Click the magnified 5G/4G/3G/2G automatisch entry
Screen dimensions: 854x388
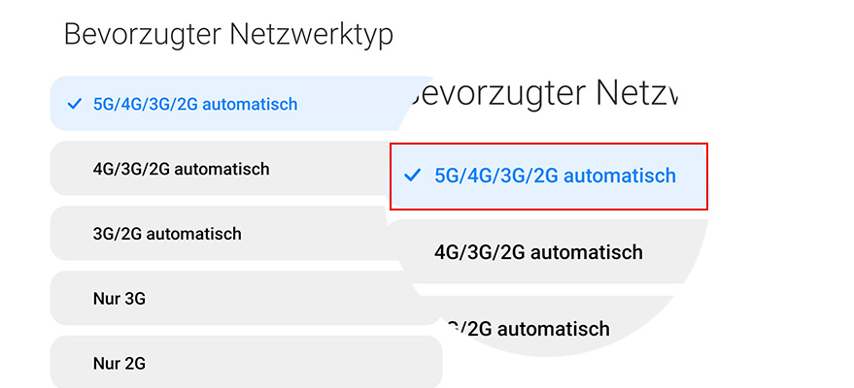coord(555,177)
